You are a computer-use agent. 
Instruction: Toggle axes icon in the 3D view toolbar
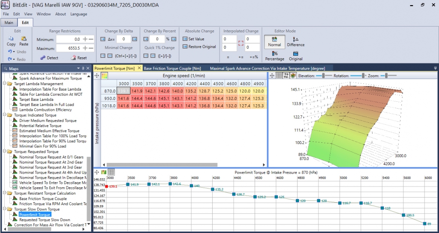[286, 76]
